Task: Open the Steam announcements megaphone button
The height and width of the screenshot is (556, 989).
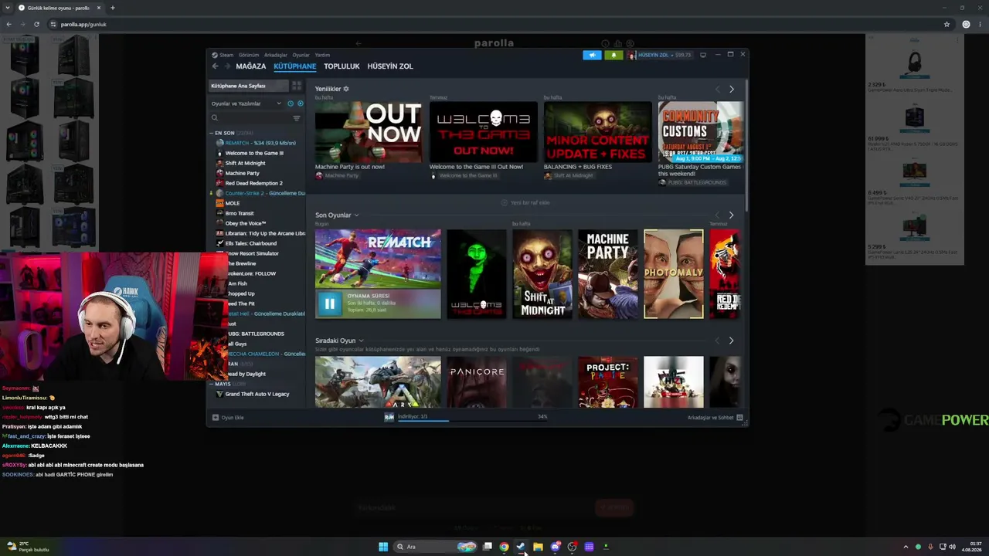Action: pos(592,55)
